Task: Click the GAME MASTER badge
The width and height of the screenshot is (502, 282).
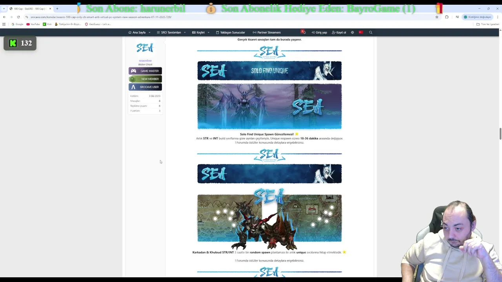Action: 145,71
